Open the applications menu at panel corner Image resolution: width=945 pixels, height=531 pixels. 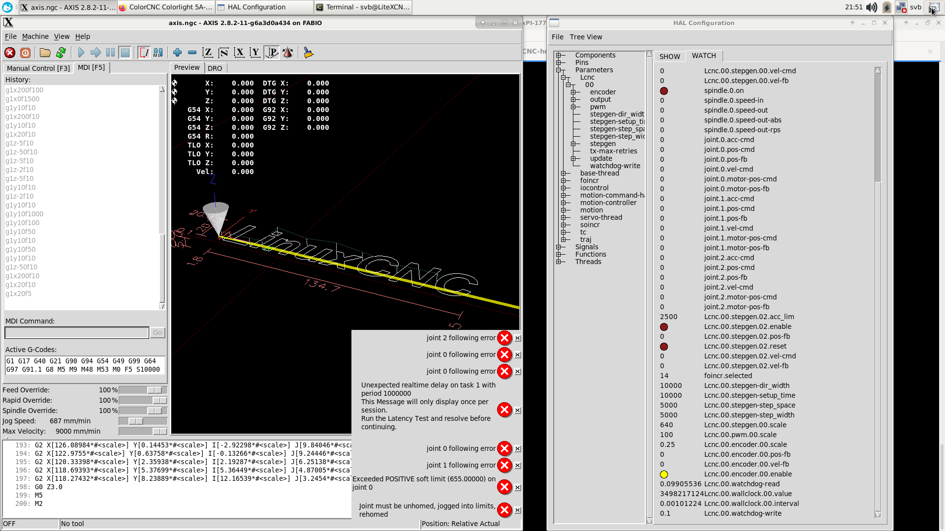pos(7,7)
